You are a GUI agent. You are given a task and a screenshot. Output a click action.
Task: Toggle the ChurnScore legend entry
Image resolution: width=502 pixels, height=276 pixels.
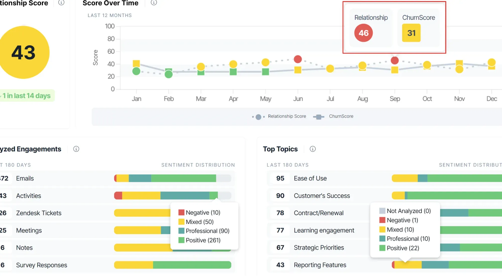[333, 116]
